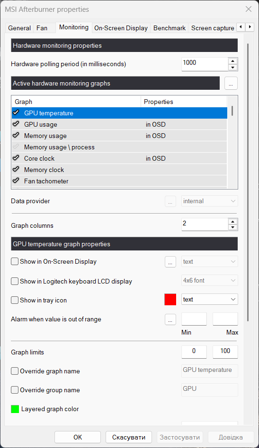This screenshot has width=259, height=448.
Task: Toggle checkmark for Memory usage graph
Action: [x=16, y=136]
